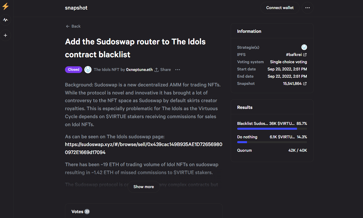This screenshot has width=363, height=218.
Task: Open proposal three-dot options menu
Action: click(x=177, y=70)
